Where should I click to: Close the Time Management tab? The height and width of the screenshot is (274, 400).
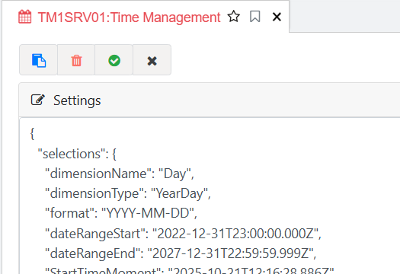277,17
